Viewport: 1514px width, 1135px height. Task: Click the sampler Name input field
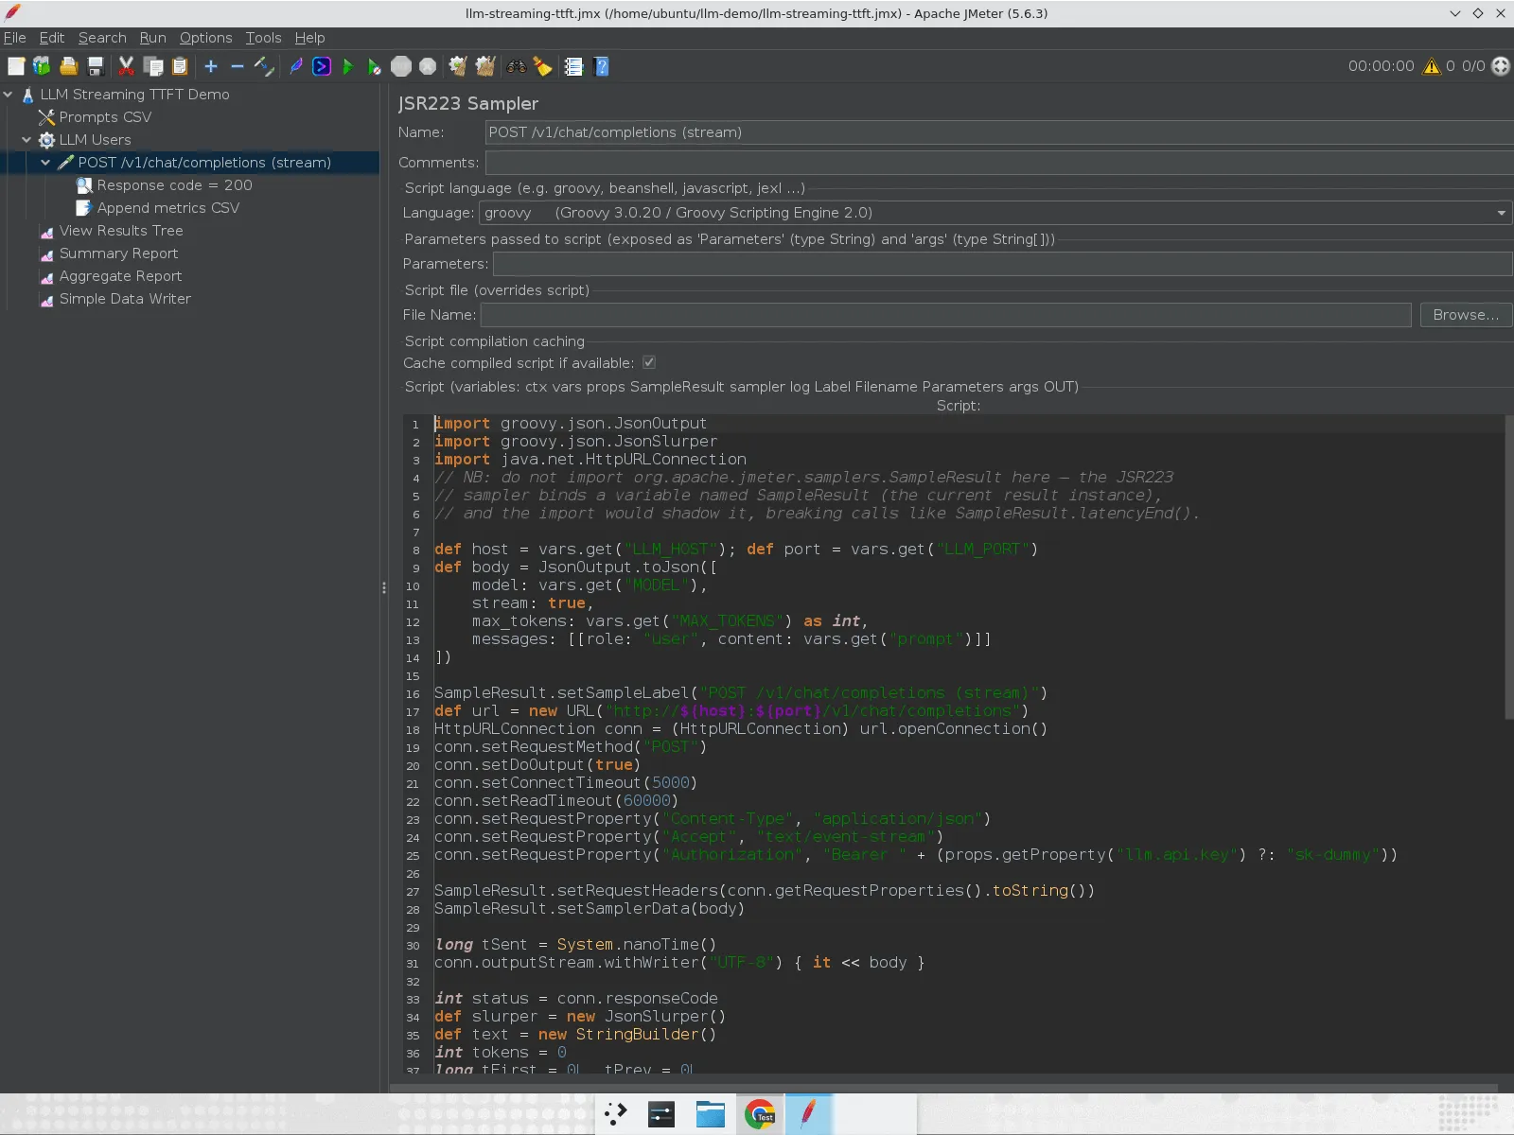point(999,132)
